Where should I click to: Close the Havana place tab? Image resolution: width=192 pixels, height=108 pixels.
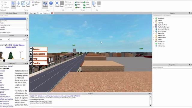pyautogui.click(x=52, y=13)
